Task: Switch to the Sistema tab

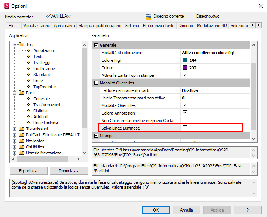Action: pyautogui.click(x=132, y=26)
